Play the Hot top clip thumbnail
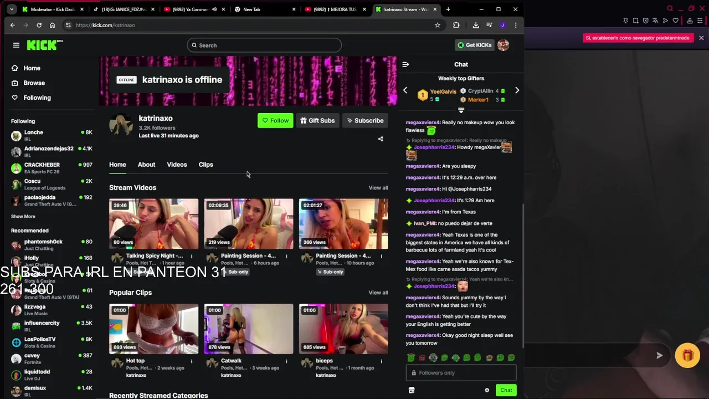Screen dimensions: 709x399 (x=153, y=329)
